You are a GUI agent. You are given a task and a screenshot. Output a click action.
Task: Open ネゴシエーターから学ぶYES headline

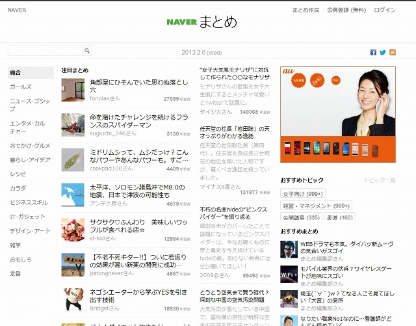[x=138, y=296]
